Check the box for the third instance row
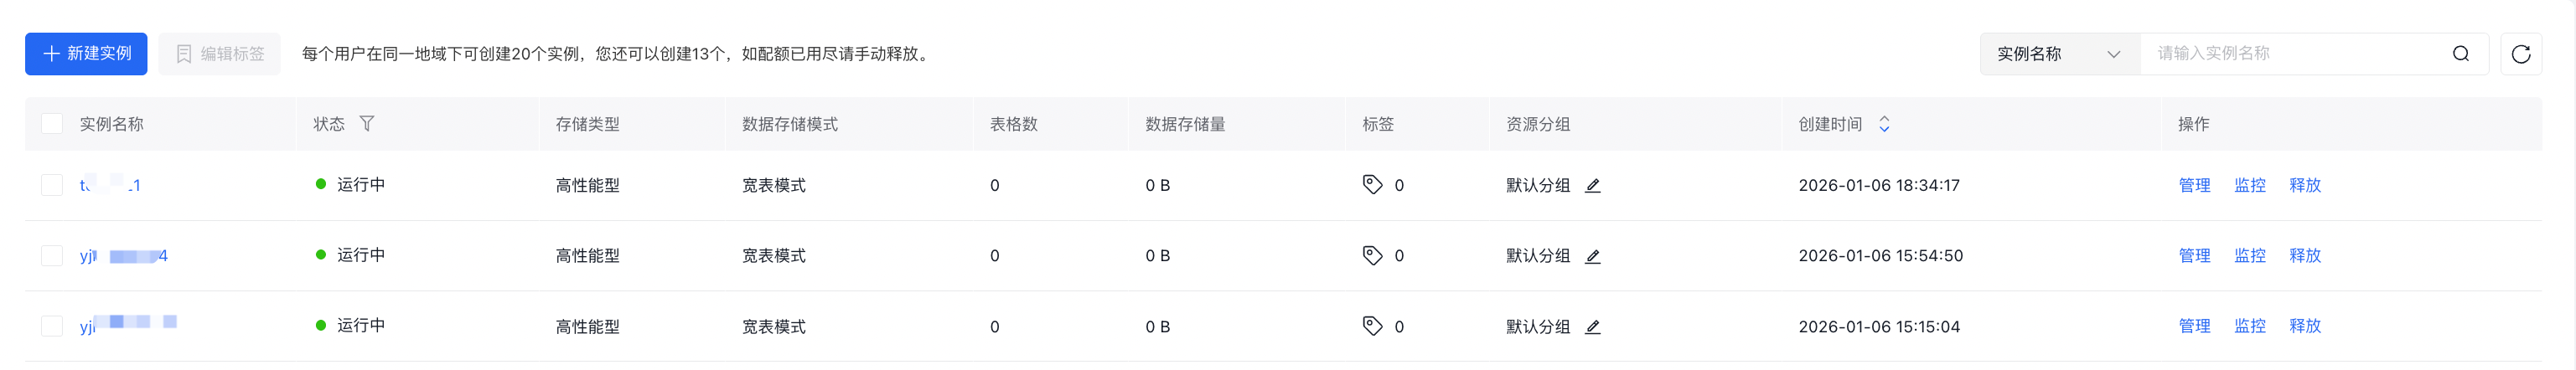 tap(52, 326)
